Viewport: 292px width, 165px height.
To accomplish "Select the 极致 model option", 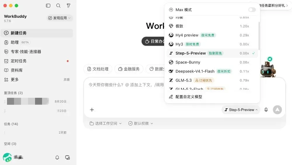I will click(x=212, y=26).
